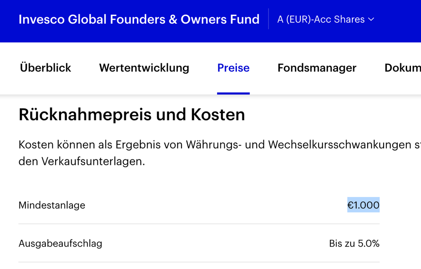This screenshot has width=421, height=269.
Task: Select the Preise tab
Action: [233, 68]
